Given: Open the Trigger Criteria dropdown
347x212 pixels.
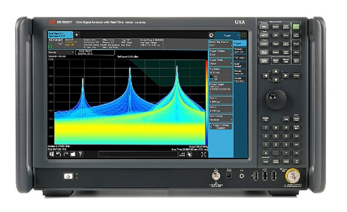Looking at the screenshot, I should [x=221, y=53].
